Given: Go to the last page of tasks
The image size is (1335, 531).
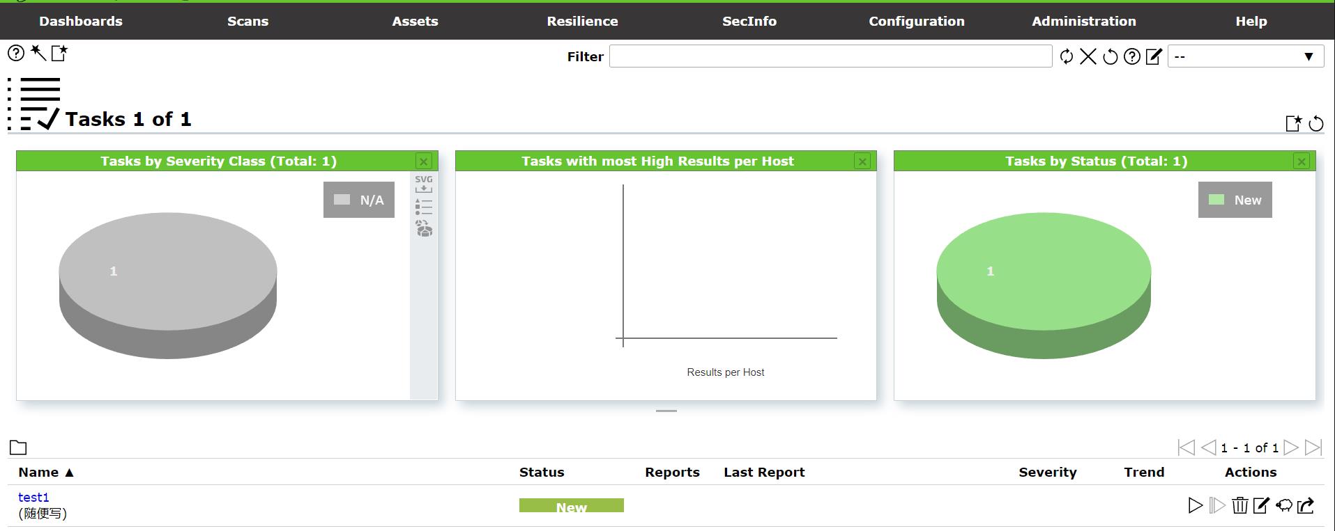Looking at the screenshot, I should [x=1313, y=447].
